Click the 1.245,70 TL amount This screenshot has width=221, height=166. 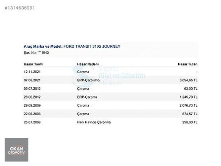[189, 97]
